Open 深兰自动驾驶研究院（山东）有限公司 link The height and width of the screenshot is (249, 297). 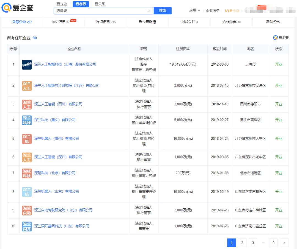tap(63, 210)
